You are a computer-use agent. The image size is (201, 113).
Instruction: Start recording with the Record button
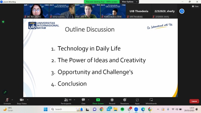(x=112, y=101)
